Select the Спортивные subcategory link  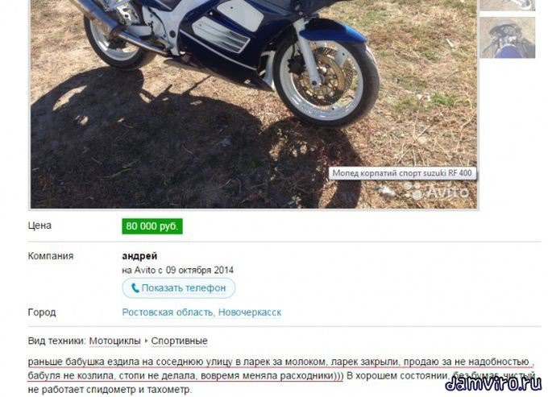pos(179,341)
